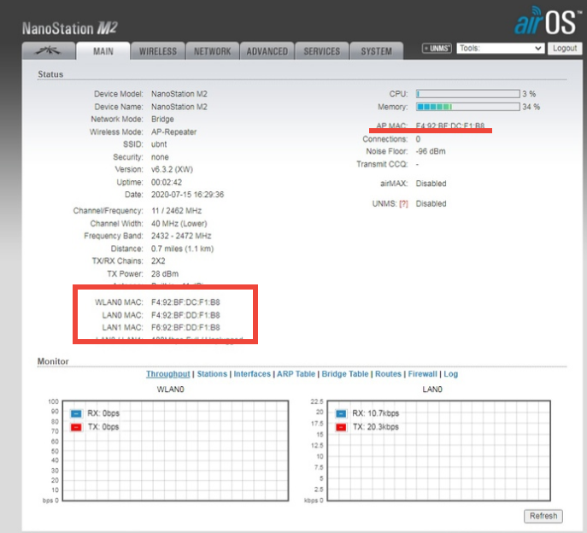Click LAN0 RX blue legend icon

pos(341,413)
